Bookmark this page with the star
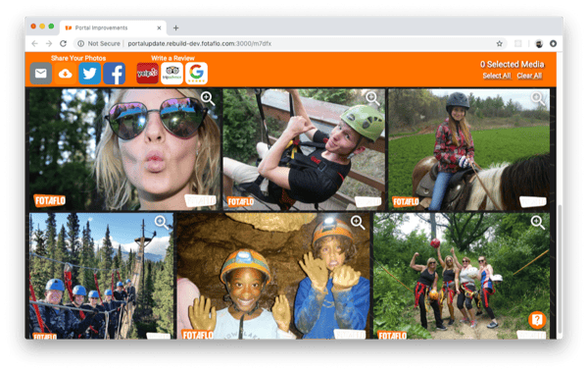Viewport: 588px width, 372px height. point(499,43)
